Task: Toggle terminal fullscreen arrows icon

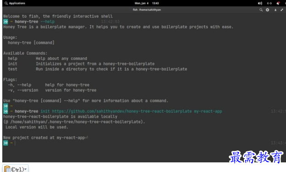Action: point(282,10)
